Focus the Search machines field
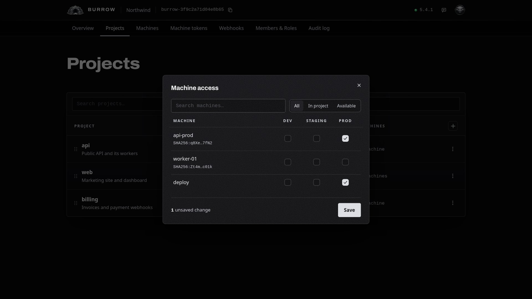 (228, 106)
